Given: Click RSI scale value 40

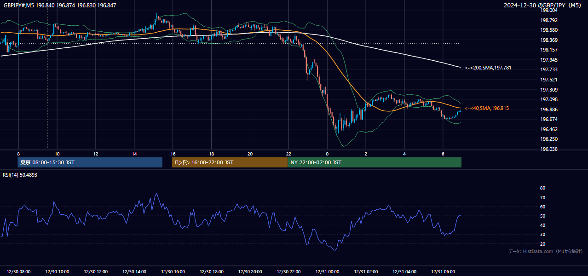Looking at the screenshot, I should 542,225.
